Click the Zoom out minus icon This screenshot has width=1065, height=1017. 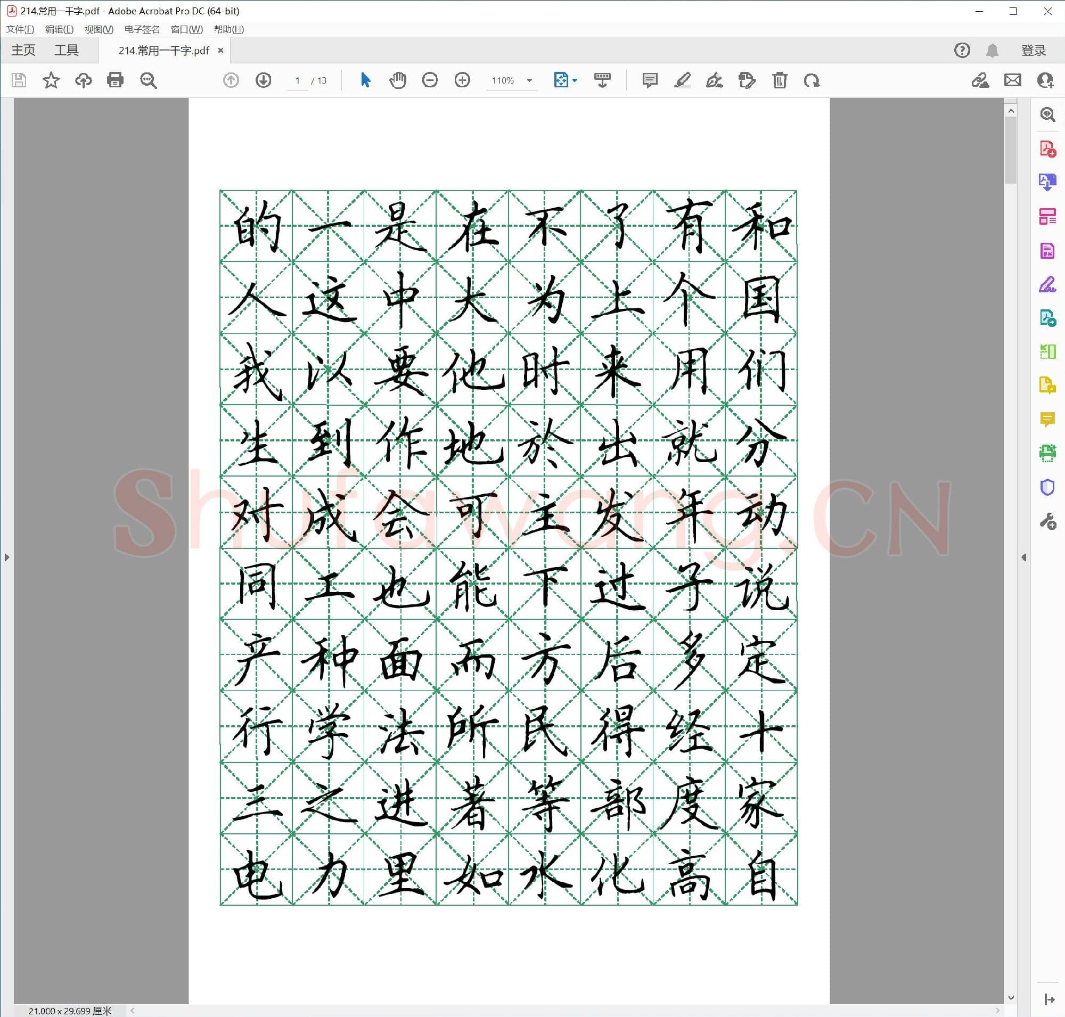430,80
